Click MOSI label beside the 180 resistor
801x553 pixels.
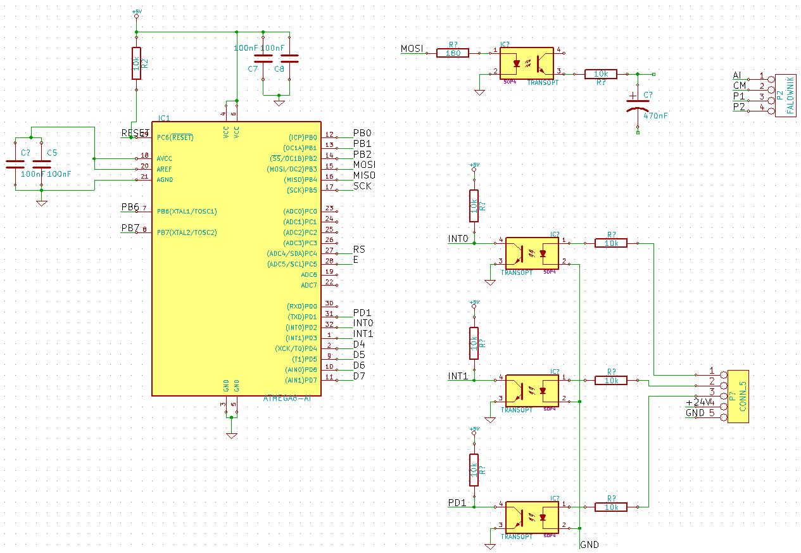(412, 49)
